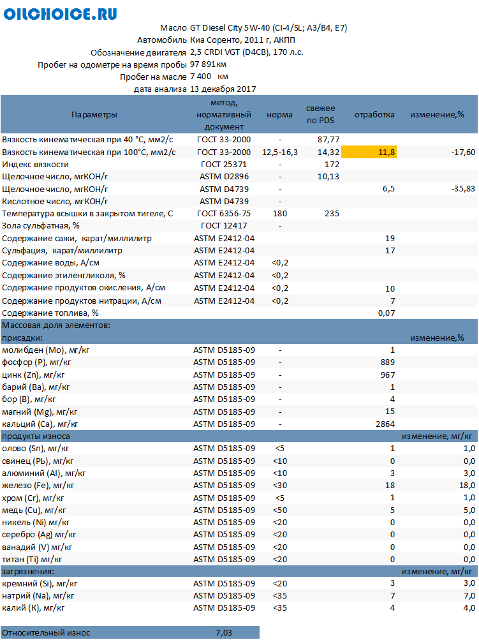Click fresh base number value 10,13
Viewport: 479px width, 640px height.
328,177
